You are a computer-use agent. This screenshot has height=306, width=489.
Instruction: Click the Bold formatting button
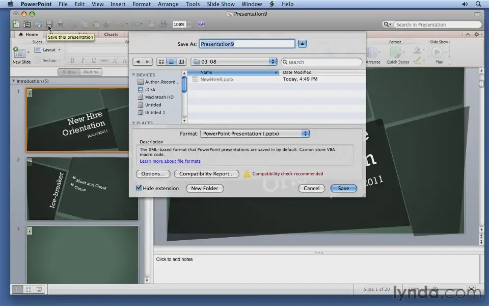pos(72,61)
